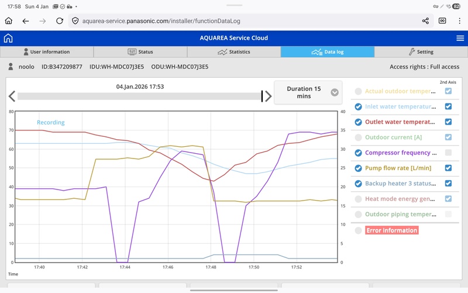Open the Setting tab
468x293 pixels.
[421, 52]
